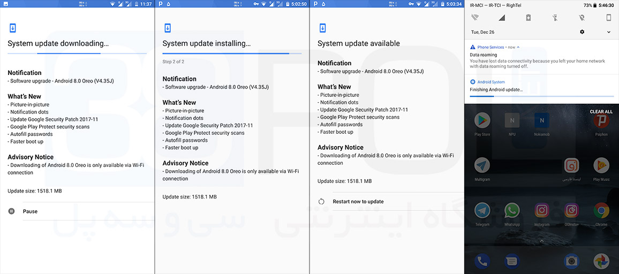Tap 'Autofill passwords' on update available screen

(x=340, y=124)
